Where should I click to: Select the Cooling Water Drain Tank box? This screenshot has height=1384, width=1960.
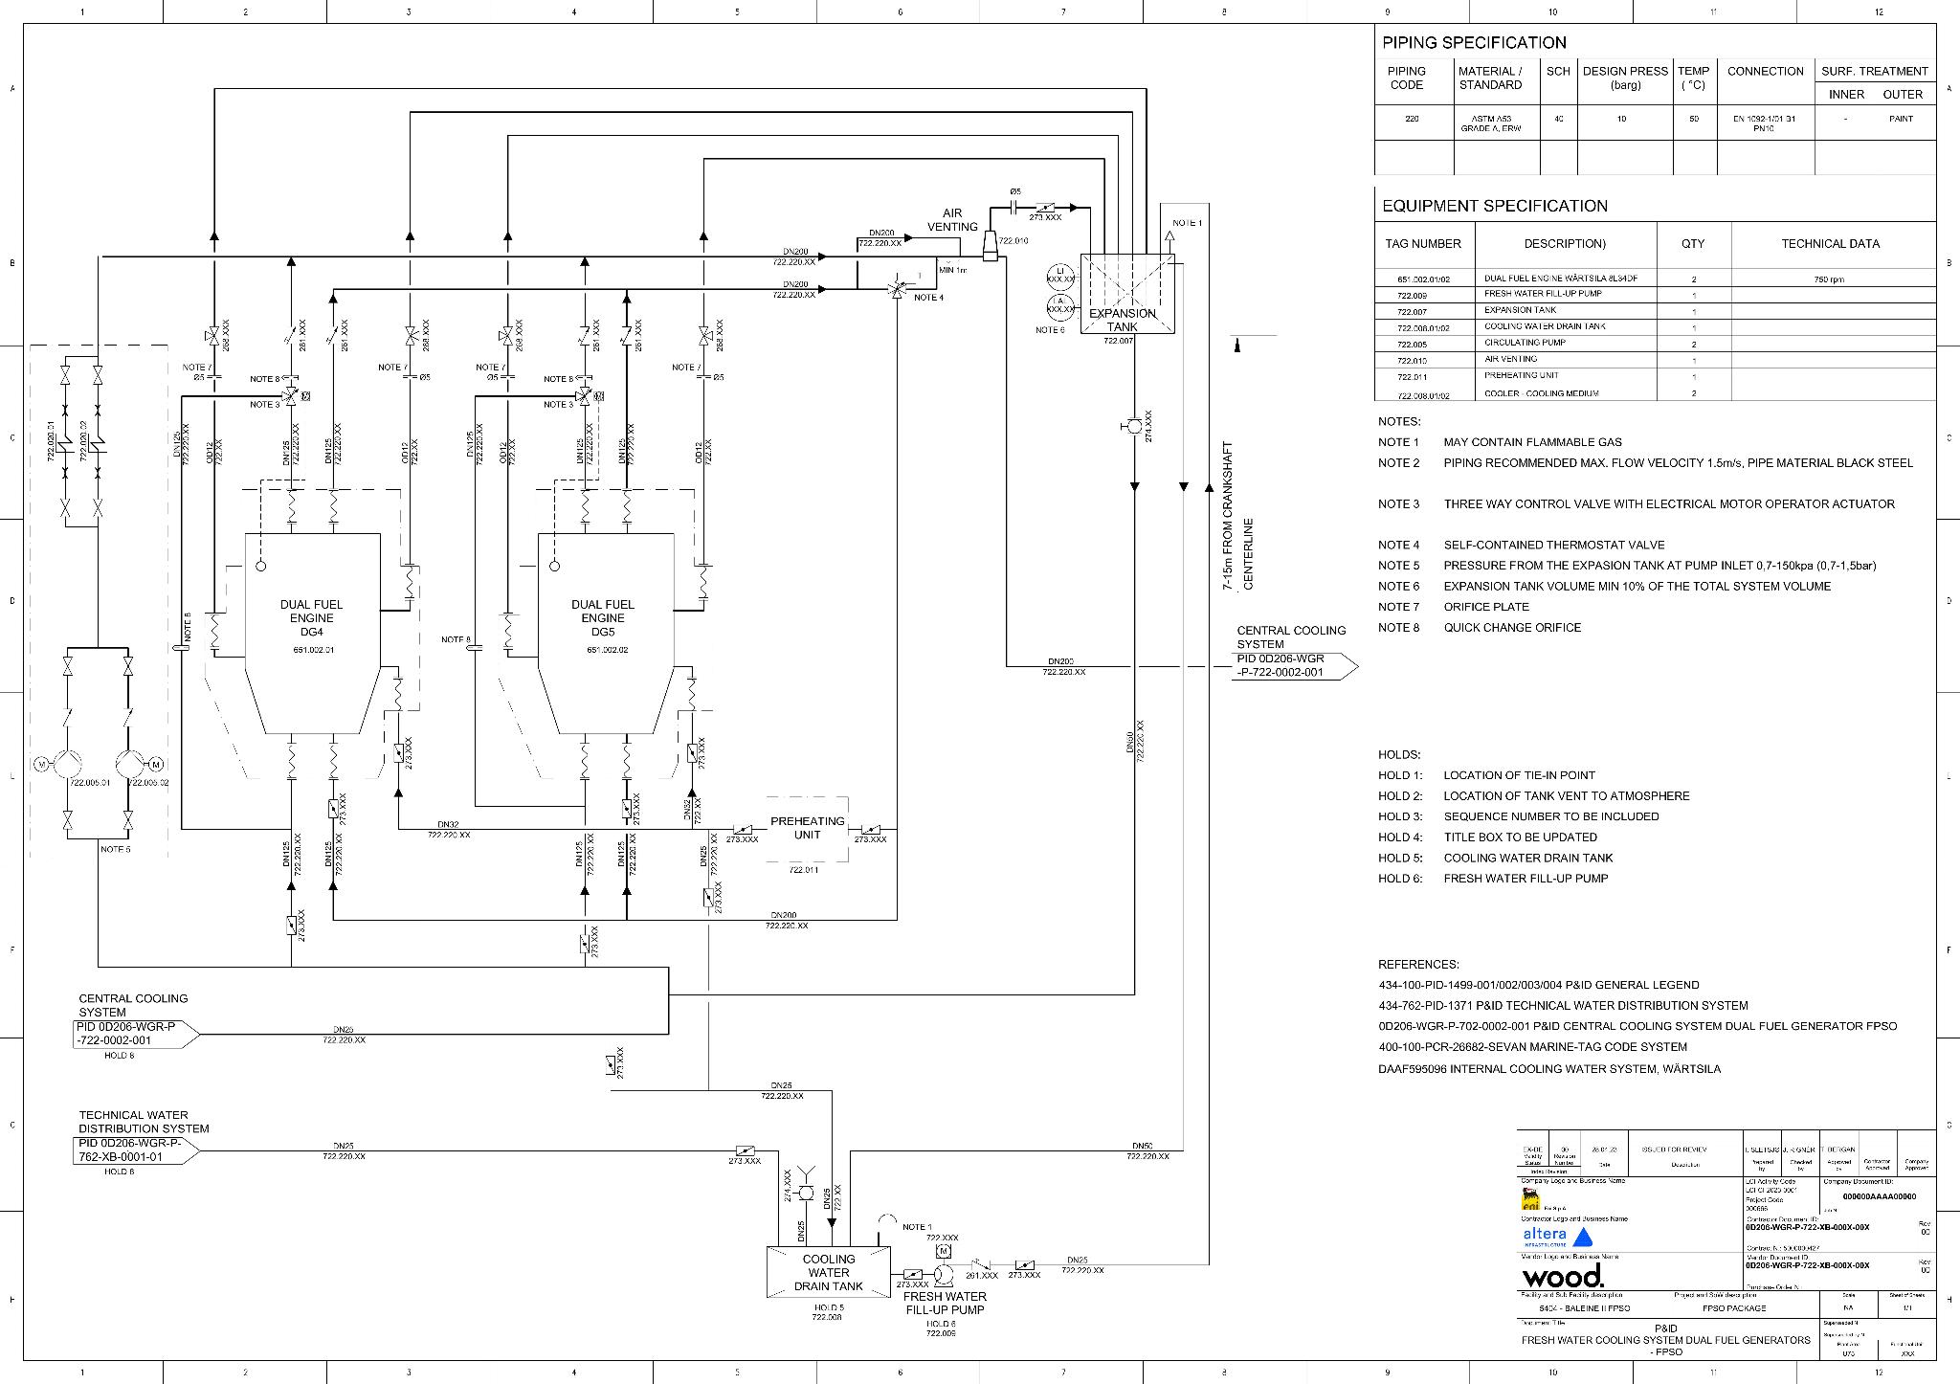tap(829, 1272)
